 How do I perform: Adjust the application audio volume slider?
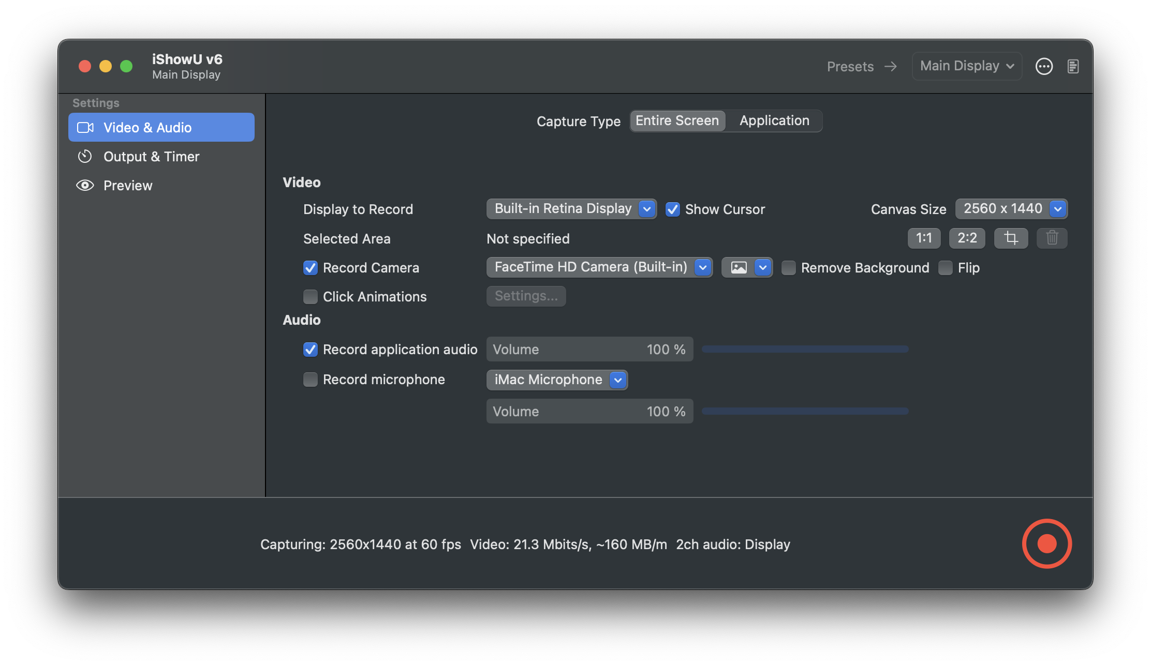pos(805,349)
